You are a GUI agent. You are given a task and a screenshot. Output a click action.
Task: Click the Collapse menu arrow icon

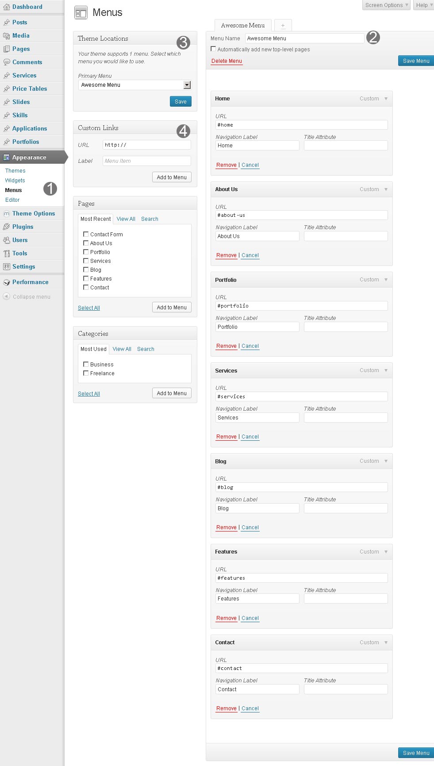tap(6, 296)
